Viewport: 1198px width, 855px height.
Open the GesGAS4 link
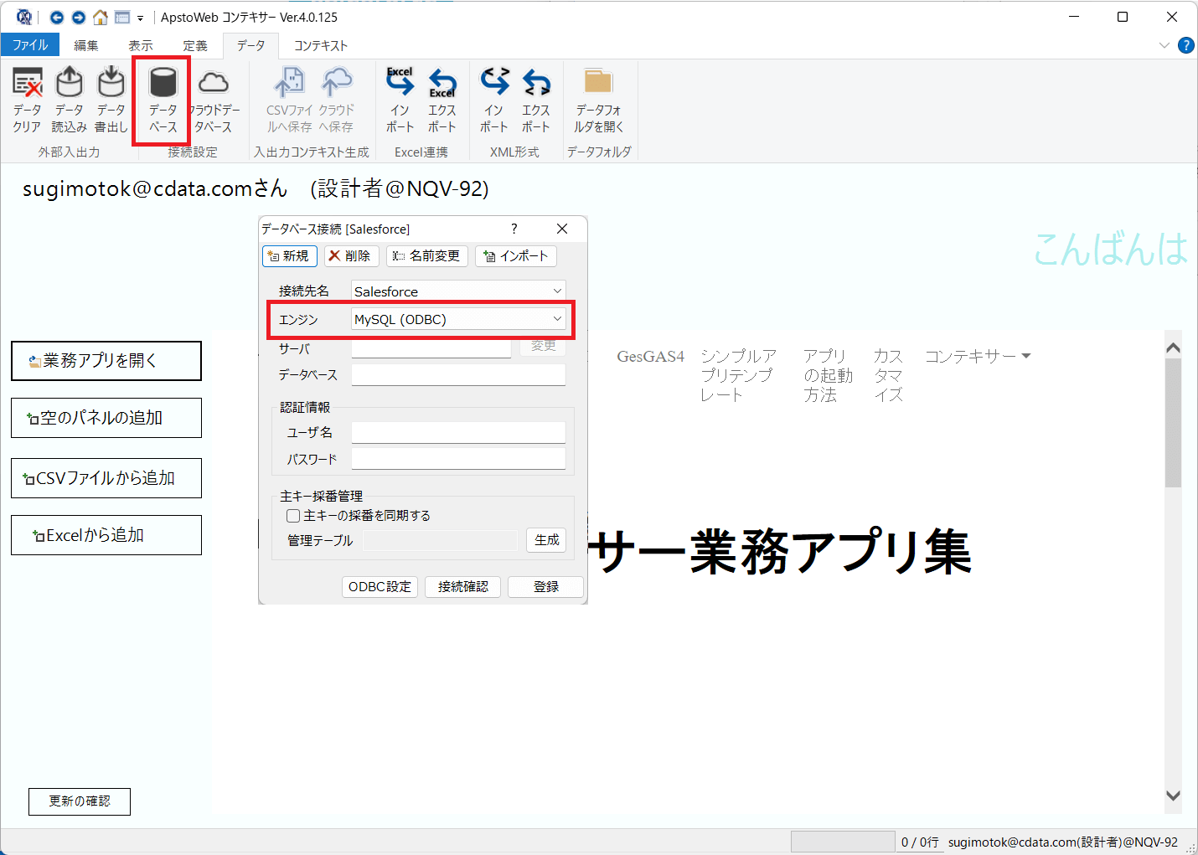650,357
